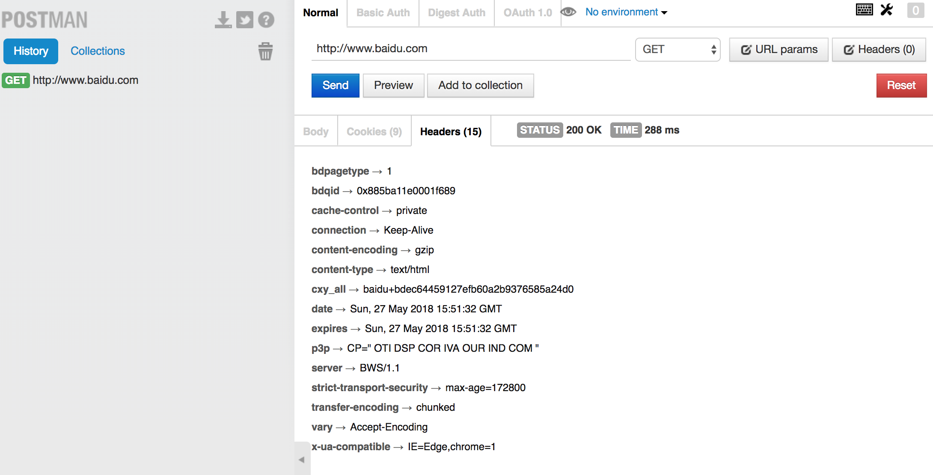Open settings wrench icon
This screenshot has height=475, width=933.
887,9
